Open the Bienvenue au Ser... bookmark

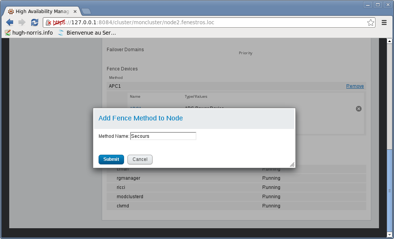pyautogui.click(x=87, y=33)
